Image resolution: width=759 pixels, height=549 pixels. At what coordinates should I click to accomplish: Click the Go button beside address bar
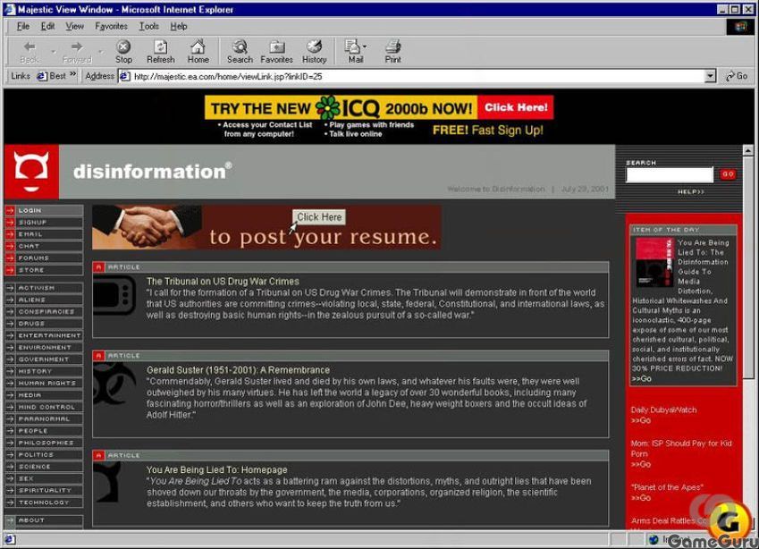pos(737,76)
